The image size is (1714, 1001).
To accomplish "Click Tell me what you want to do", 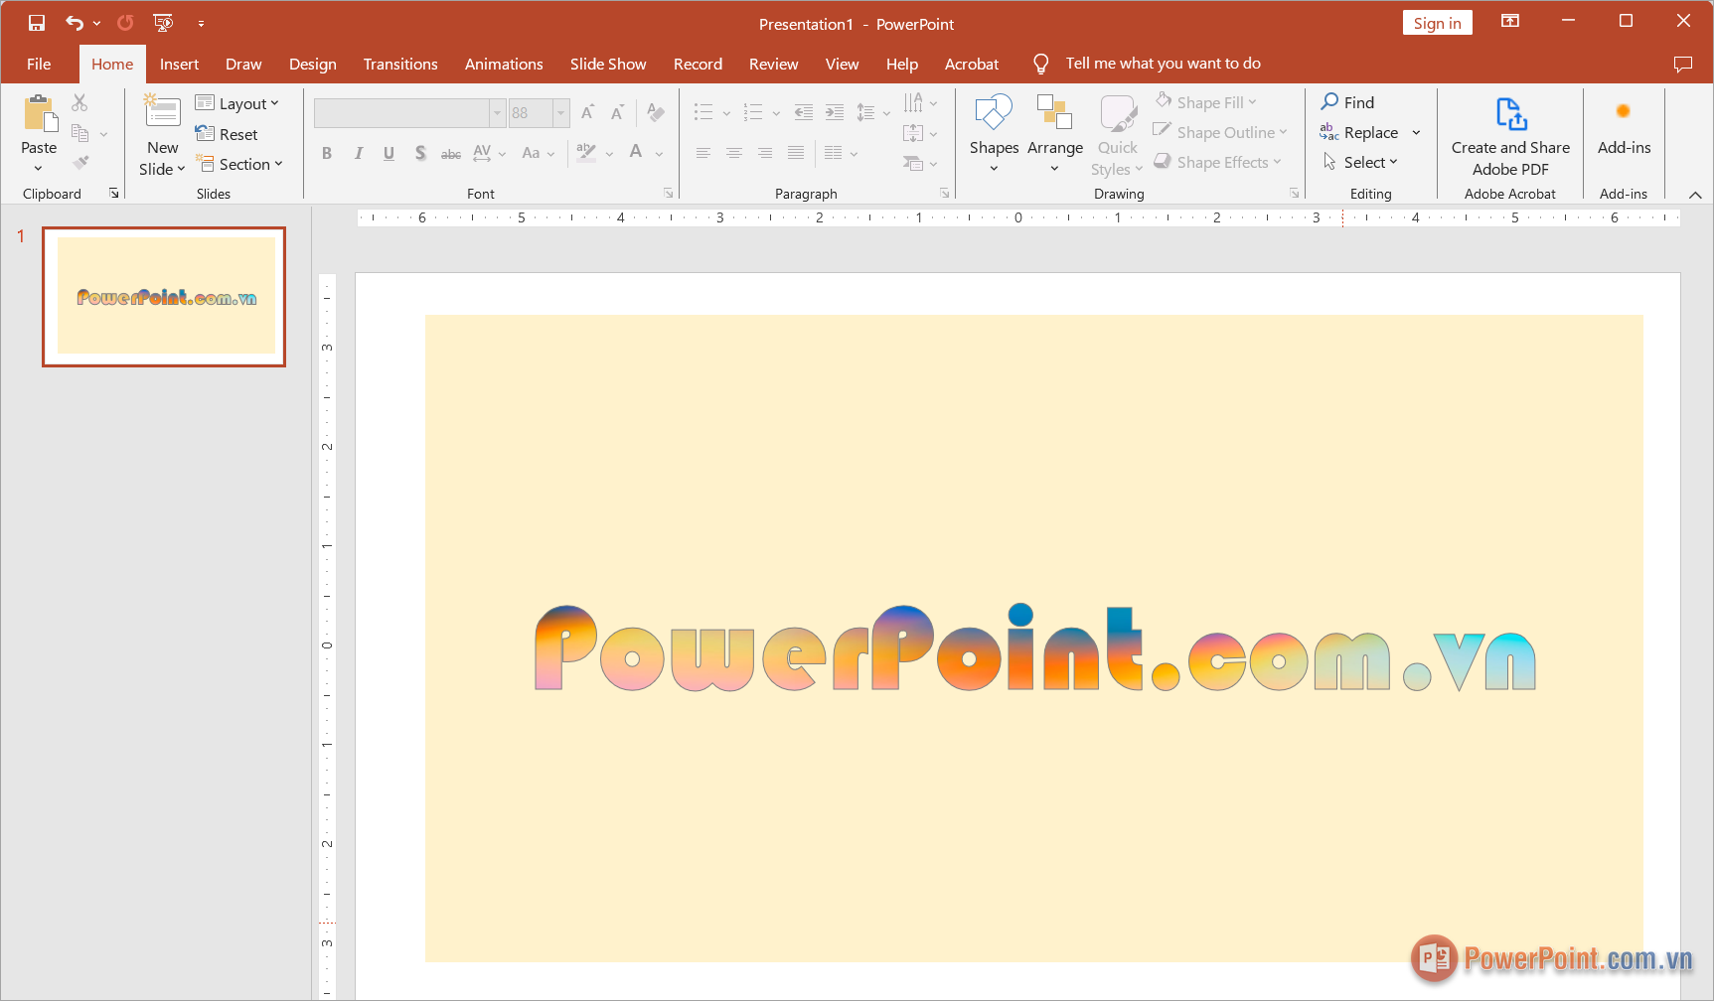I will point(1163,63).
